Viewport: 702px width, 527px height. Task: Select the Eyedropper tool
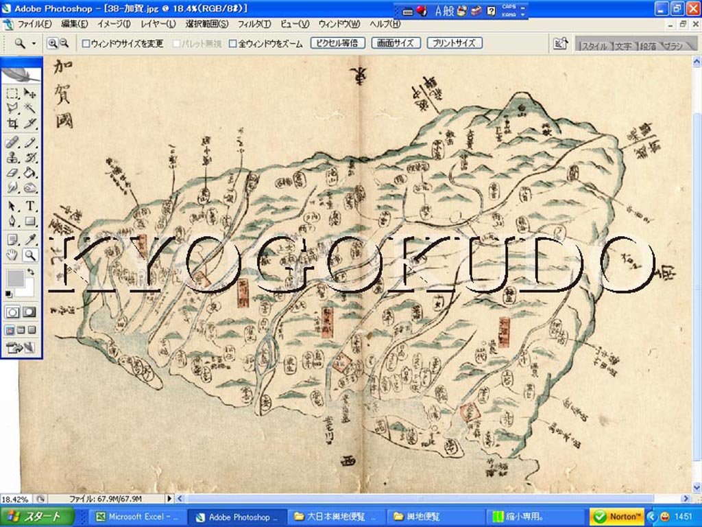29,239
